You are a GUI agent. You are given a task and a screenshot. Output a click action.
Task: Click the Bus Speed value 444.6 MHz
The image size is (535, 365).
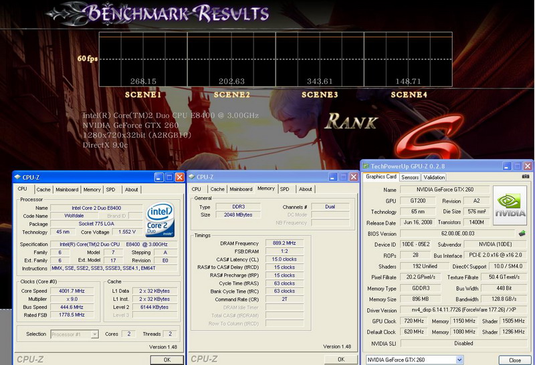pyautogui.click(x=72, y=307)
